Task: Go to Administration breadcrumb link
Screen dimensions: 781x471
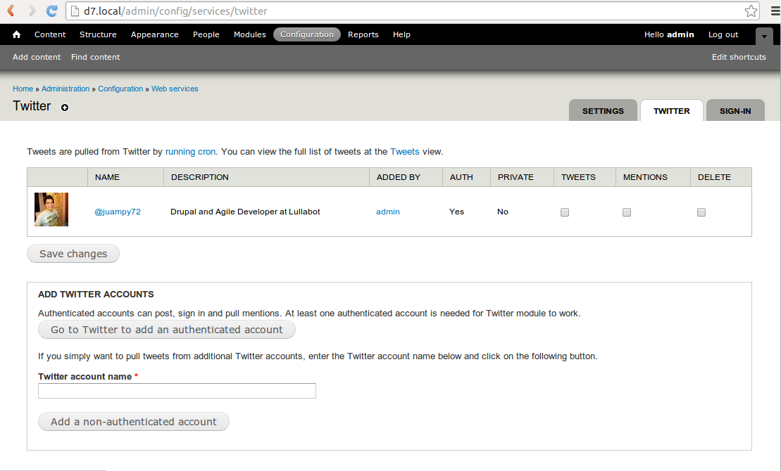Action: (65, 89)
